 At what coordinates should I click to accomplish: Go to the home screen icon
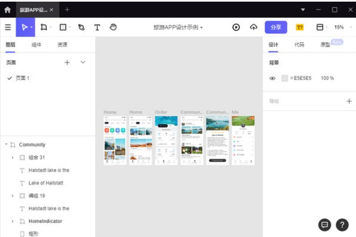click(x=8, y=10)
